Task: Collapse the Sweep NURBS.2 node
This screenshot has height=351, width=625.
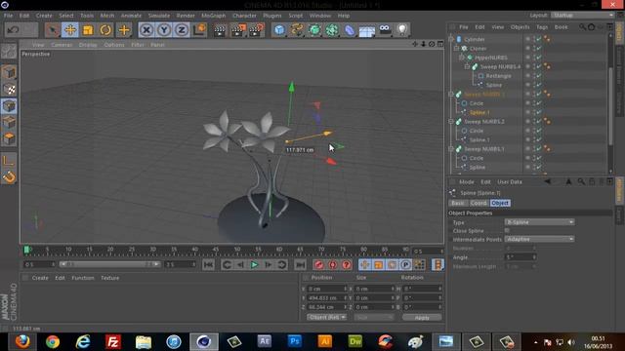Action: (451, 121)
